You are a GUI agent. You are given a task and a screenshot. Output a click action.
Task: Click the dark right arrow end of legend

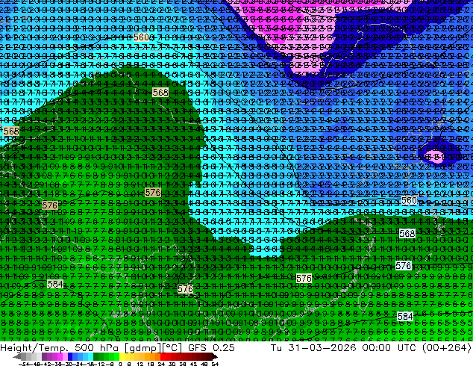pos(214,357)
